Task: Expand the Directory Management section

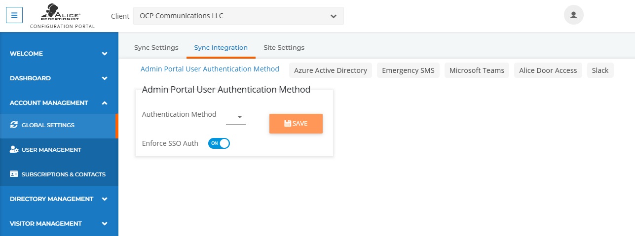Action: (x=59, y=199)
